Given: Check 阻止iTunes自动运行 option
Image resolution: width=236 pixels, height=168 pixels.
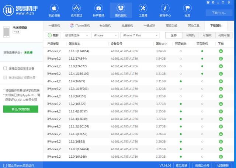Looking at the screenshot, I should [5, 165].
